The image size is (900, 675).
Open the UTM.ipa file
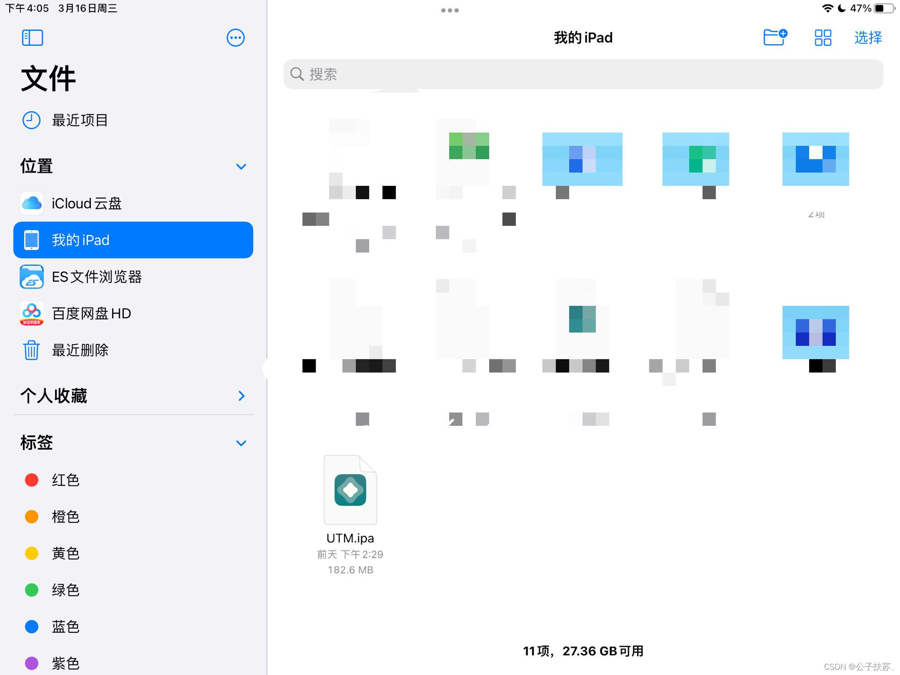(x=350, y=490)
